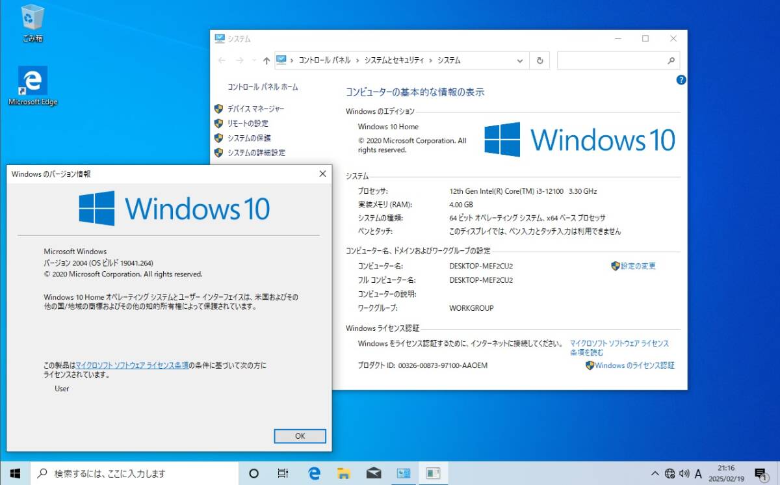Expand the address bar history dropdown
The width and height of the screenshot is (780, 485).
click(519, 60)
